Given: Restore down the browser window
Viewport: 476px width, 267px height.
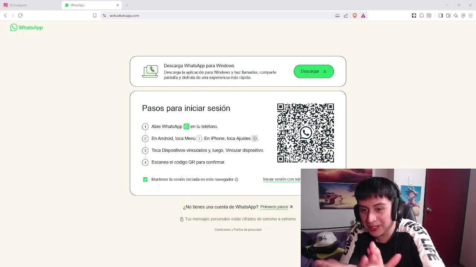Looking at the screenshot, I should (x=459, y=5).
